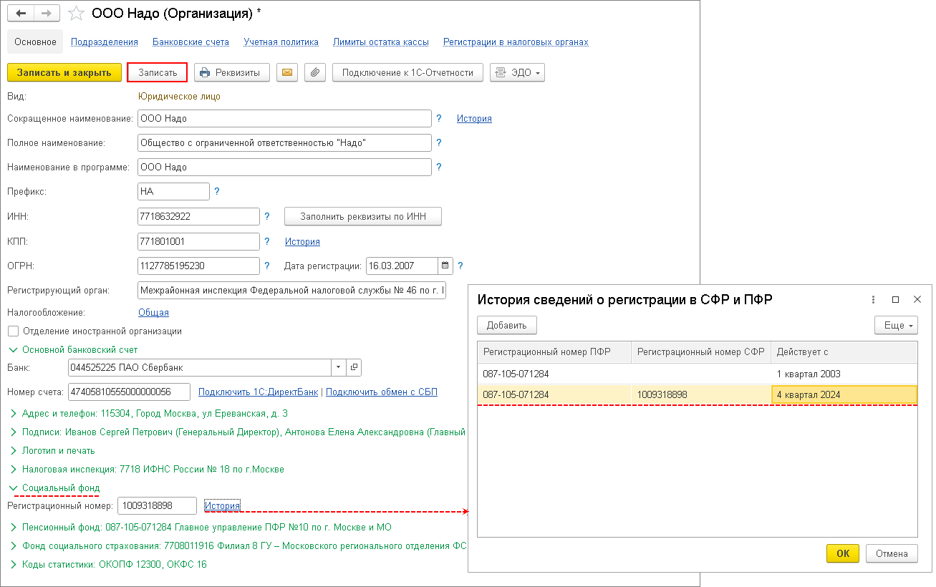936x587 pixels.
Task: Confirm the dialog with the ОК button
Action: coord(843,553)
